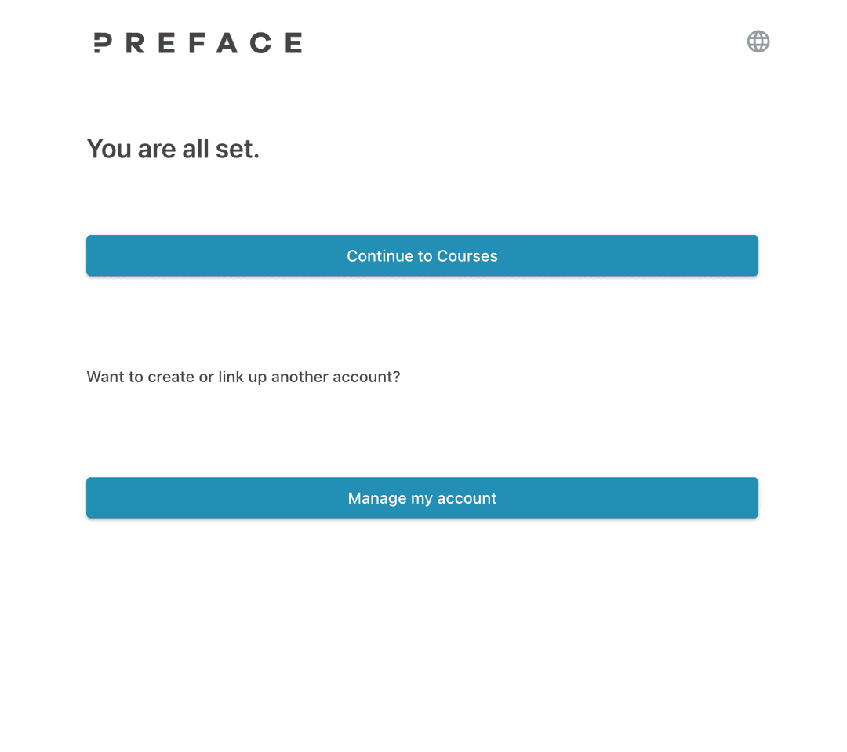The image size is (847, 752).
Task: Proceed with Continue to Courses
Action: pos(422,256)
